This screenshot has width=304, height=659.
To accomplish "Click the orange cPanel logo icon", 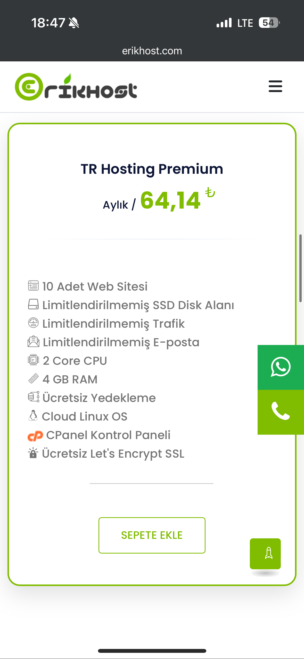I will click(x=35, y=436).
